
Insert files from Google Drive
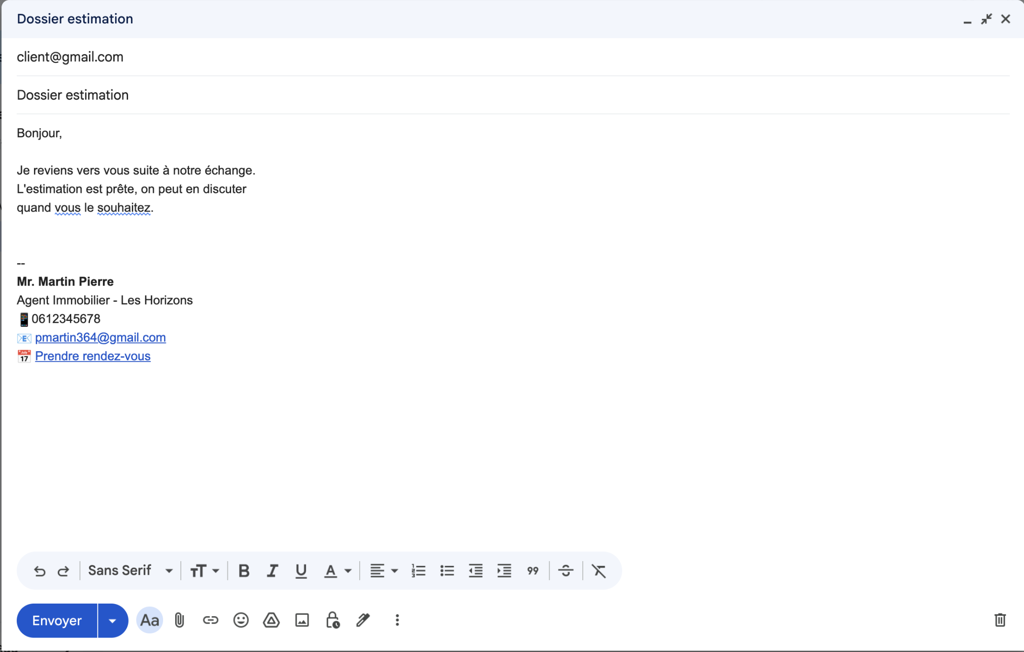tap(271, 620)
